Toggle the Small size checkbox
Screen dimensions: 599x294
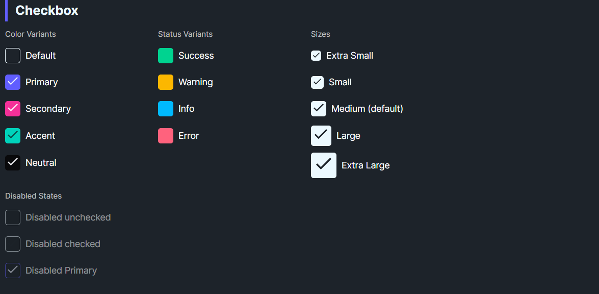tap(317, 82)
